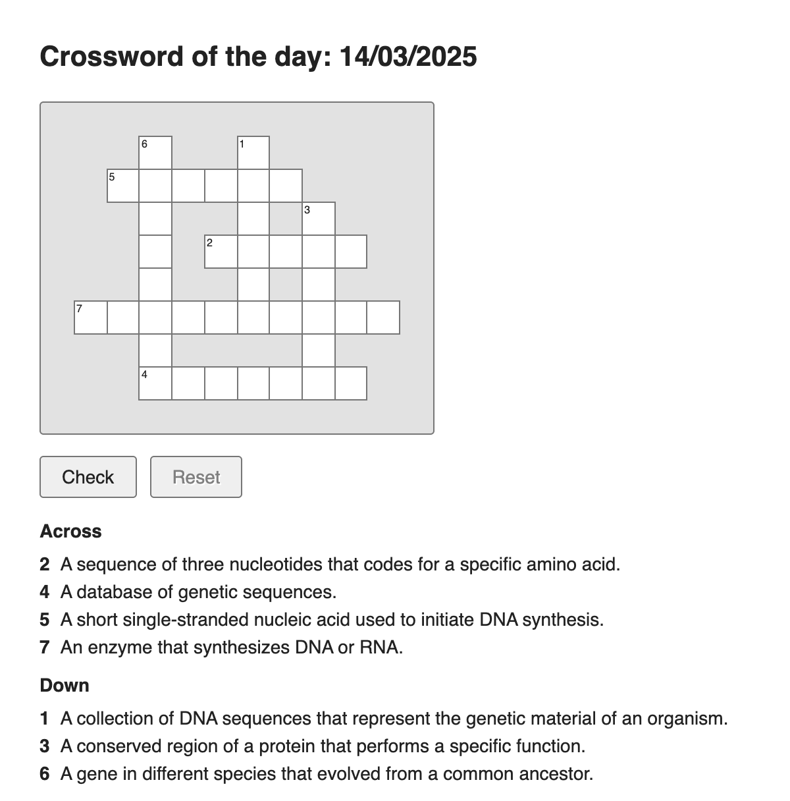Click the Check button
This screenshot has width=790, height=801.
pos(88,477)
